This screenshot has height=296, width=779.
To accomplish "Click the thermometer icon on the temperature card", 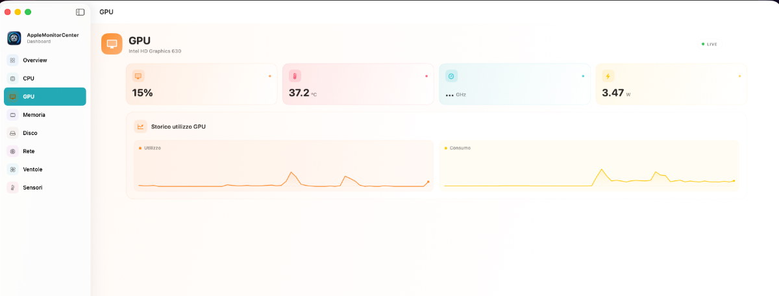I will pos(295,76).
